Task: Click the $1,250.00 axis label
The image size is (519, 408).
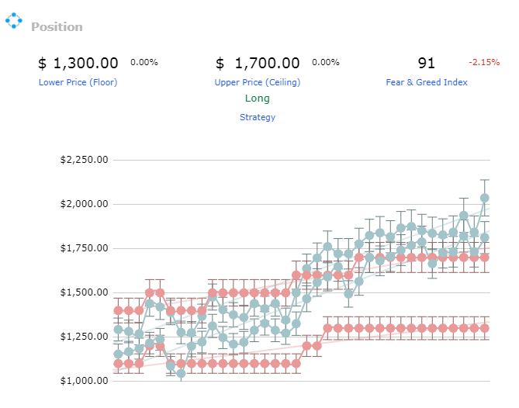Action: tap(84, 337)
